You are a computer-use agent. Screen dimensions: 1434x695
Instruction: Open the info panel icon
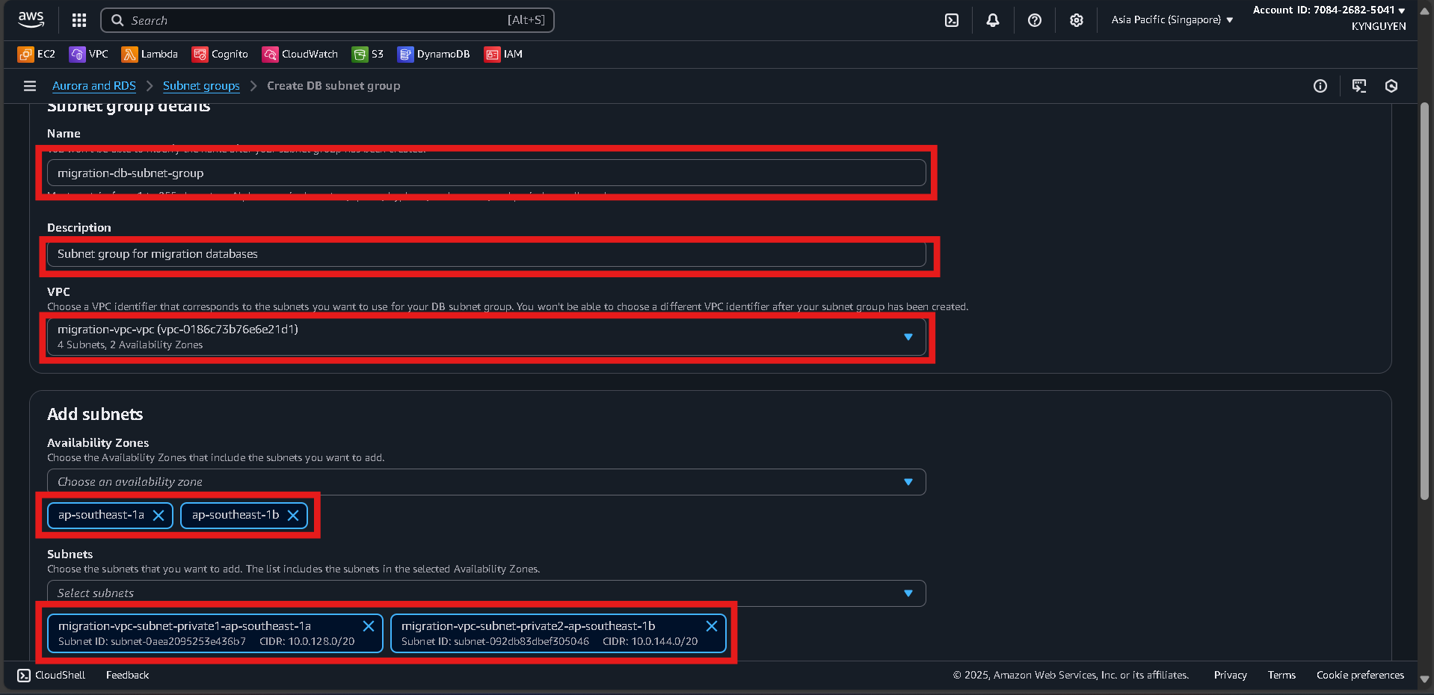pos(1320,86)
